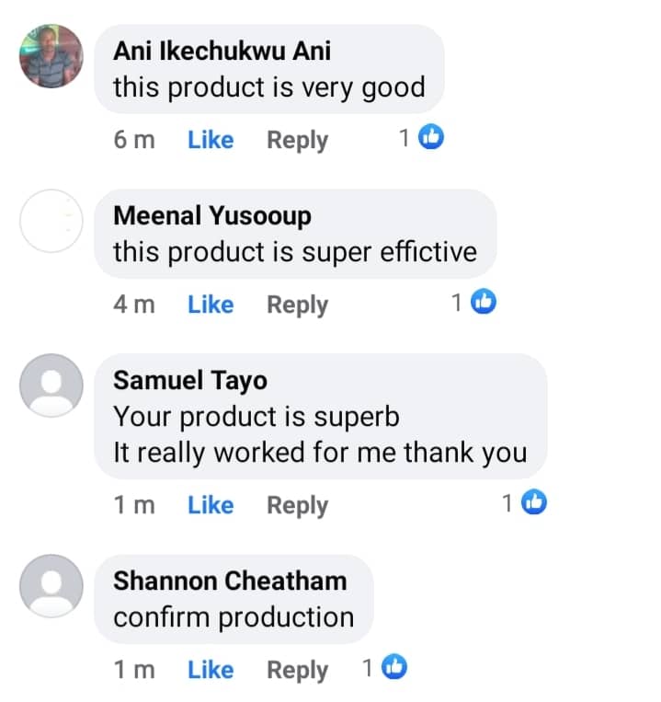Reply to Samuel Tayo's comment
The image size is (661, 702).
tap(297, 505)
